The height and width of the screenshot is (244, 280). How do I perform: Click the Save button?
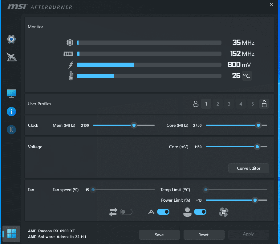point(159,235)
